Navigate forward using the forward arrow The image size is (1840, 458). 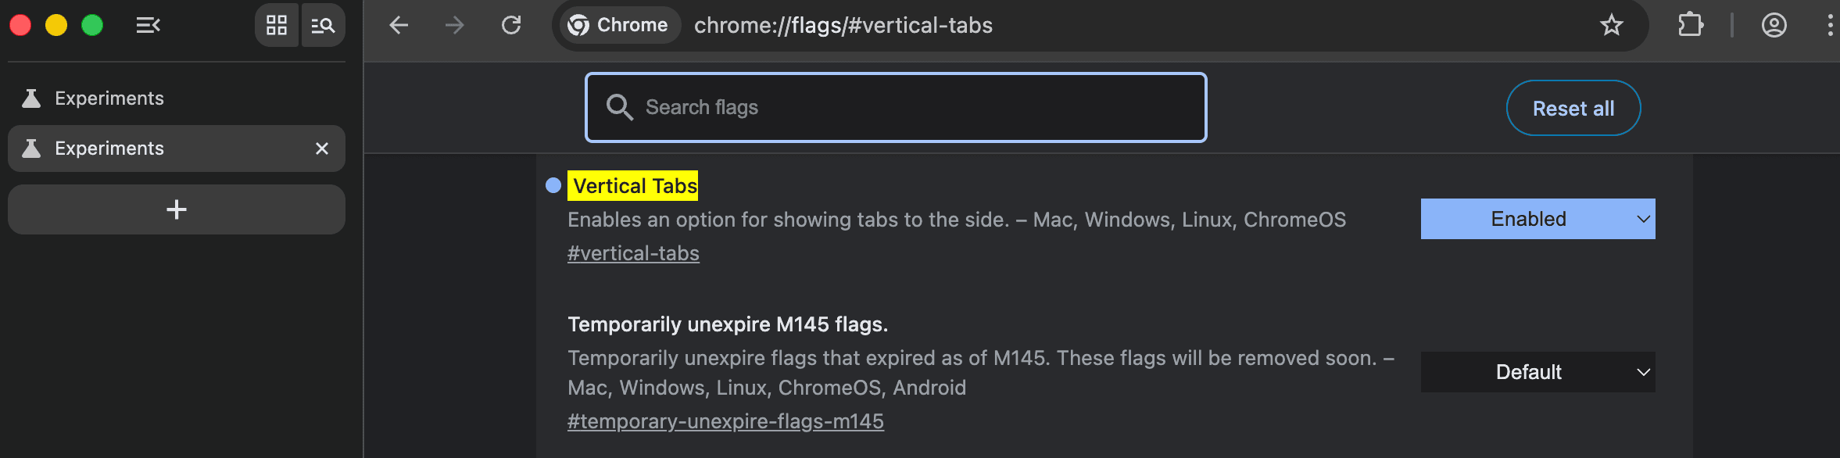(x=456, y=25)
